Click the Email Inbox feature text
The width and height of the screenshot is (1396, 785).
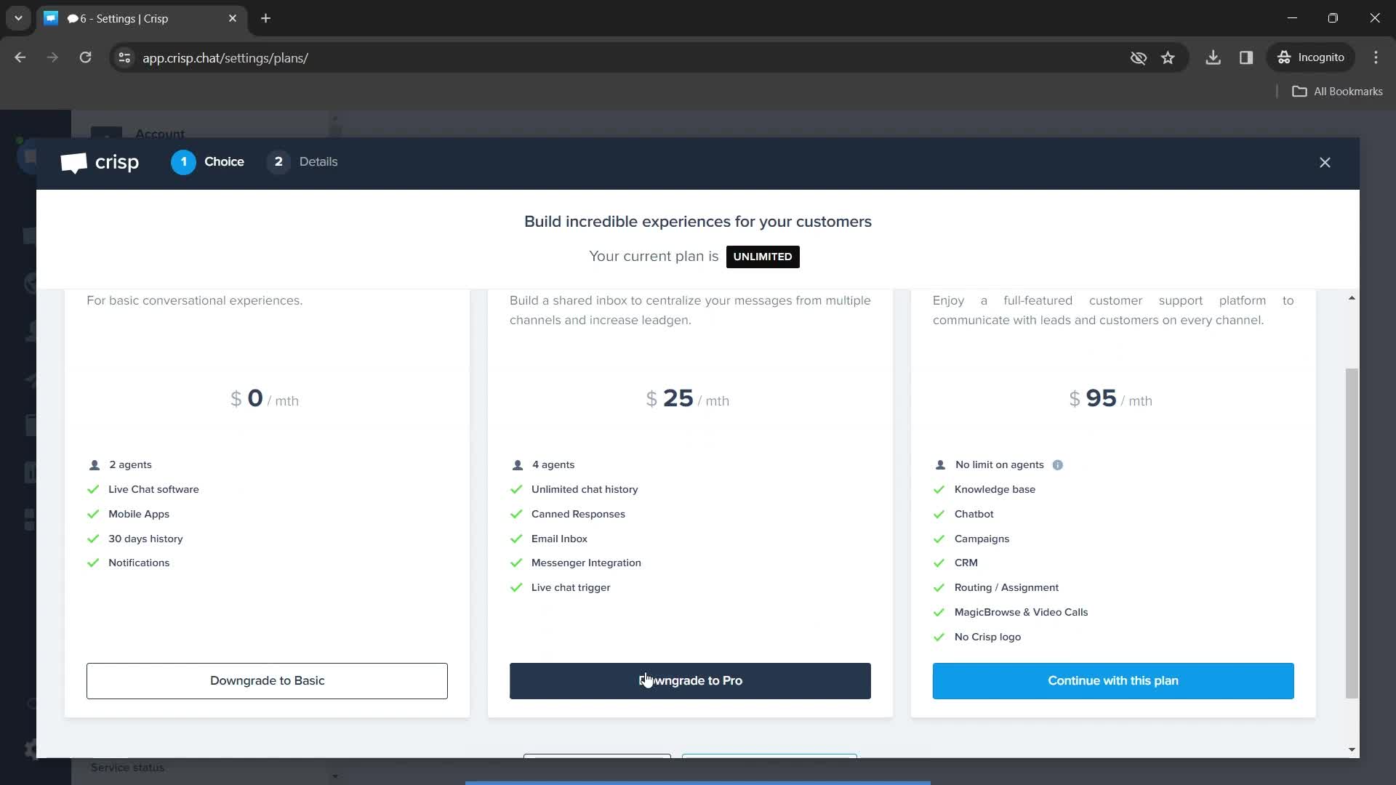[x=559, y=539]
